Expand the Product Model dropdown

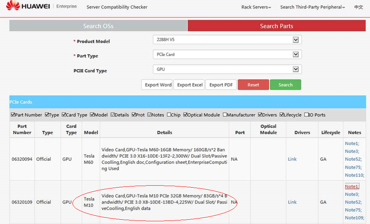point(296,40)
